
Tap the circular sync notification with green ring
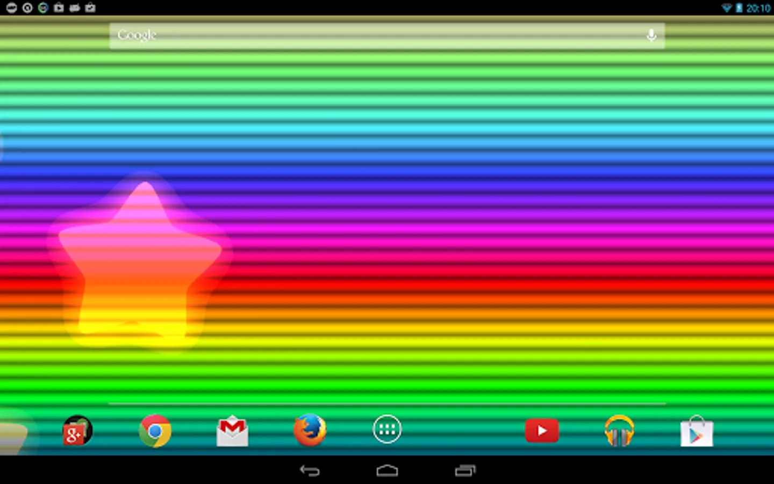point(43,8)
